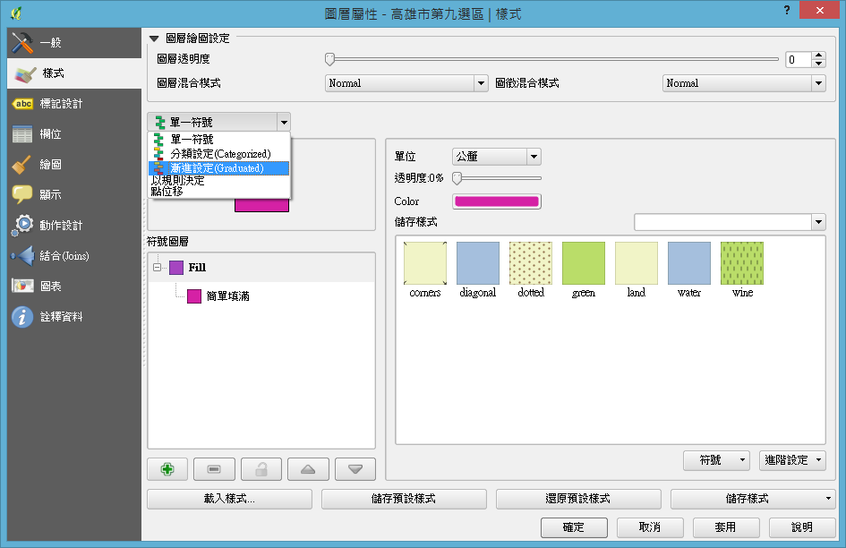The width and height of the screenshot is (846, 548).
Task: Click the magenta Color swatch button
Action: [497, 201]
